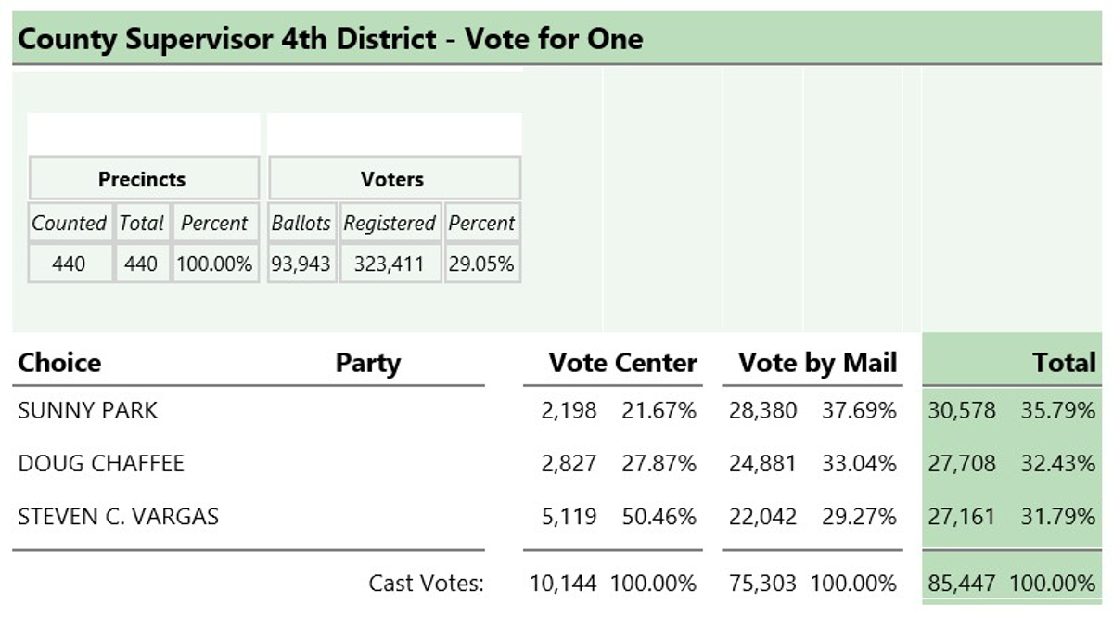Viewport: 1113px width, 617px height.
Task: Click the Vote by Mail column header
Action: pyautogui.click(x=818, y=362)
